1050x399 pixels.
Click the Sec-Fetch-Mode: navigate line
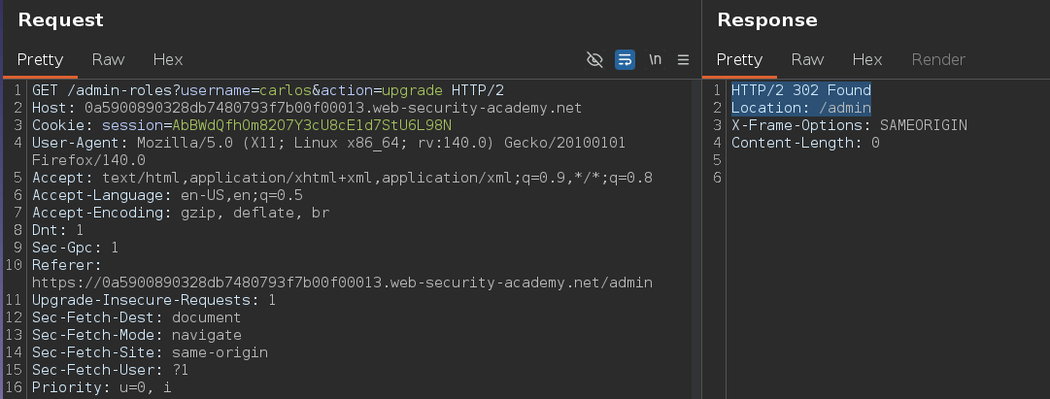[137, 335]
